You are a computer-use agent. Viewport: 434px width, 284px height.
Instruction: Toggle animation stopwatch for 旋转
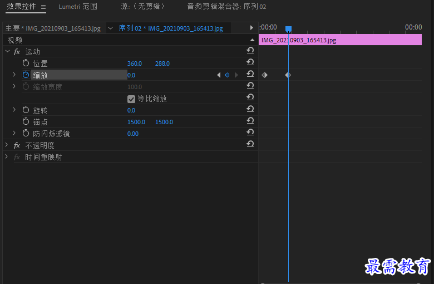tap(26, 110)
